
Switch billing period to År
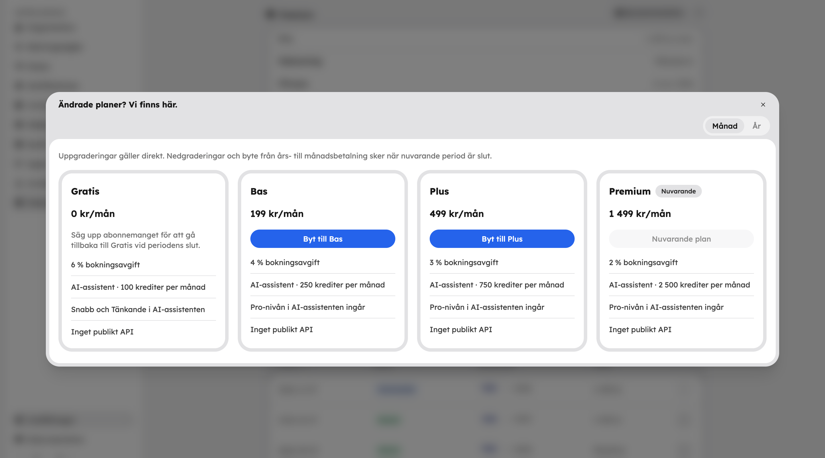(757, 126)
